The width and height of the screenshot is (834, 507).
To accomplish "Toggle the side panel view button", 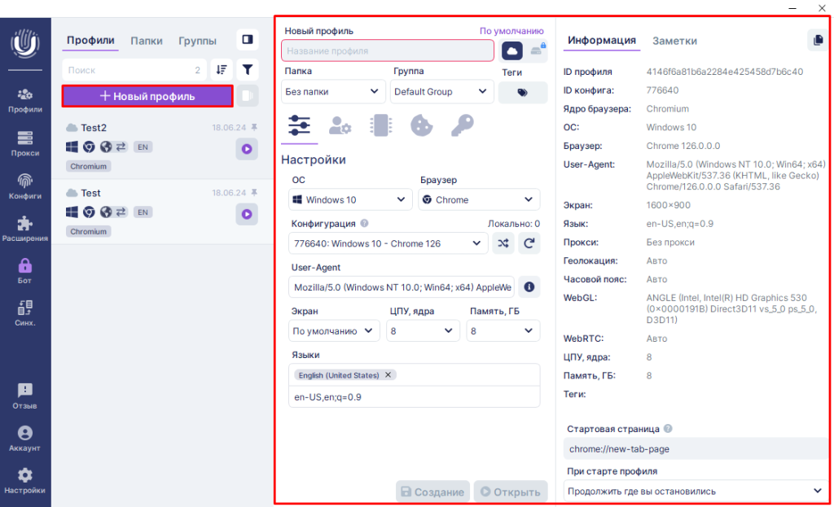I will [x=248, y=39].
